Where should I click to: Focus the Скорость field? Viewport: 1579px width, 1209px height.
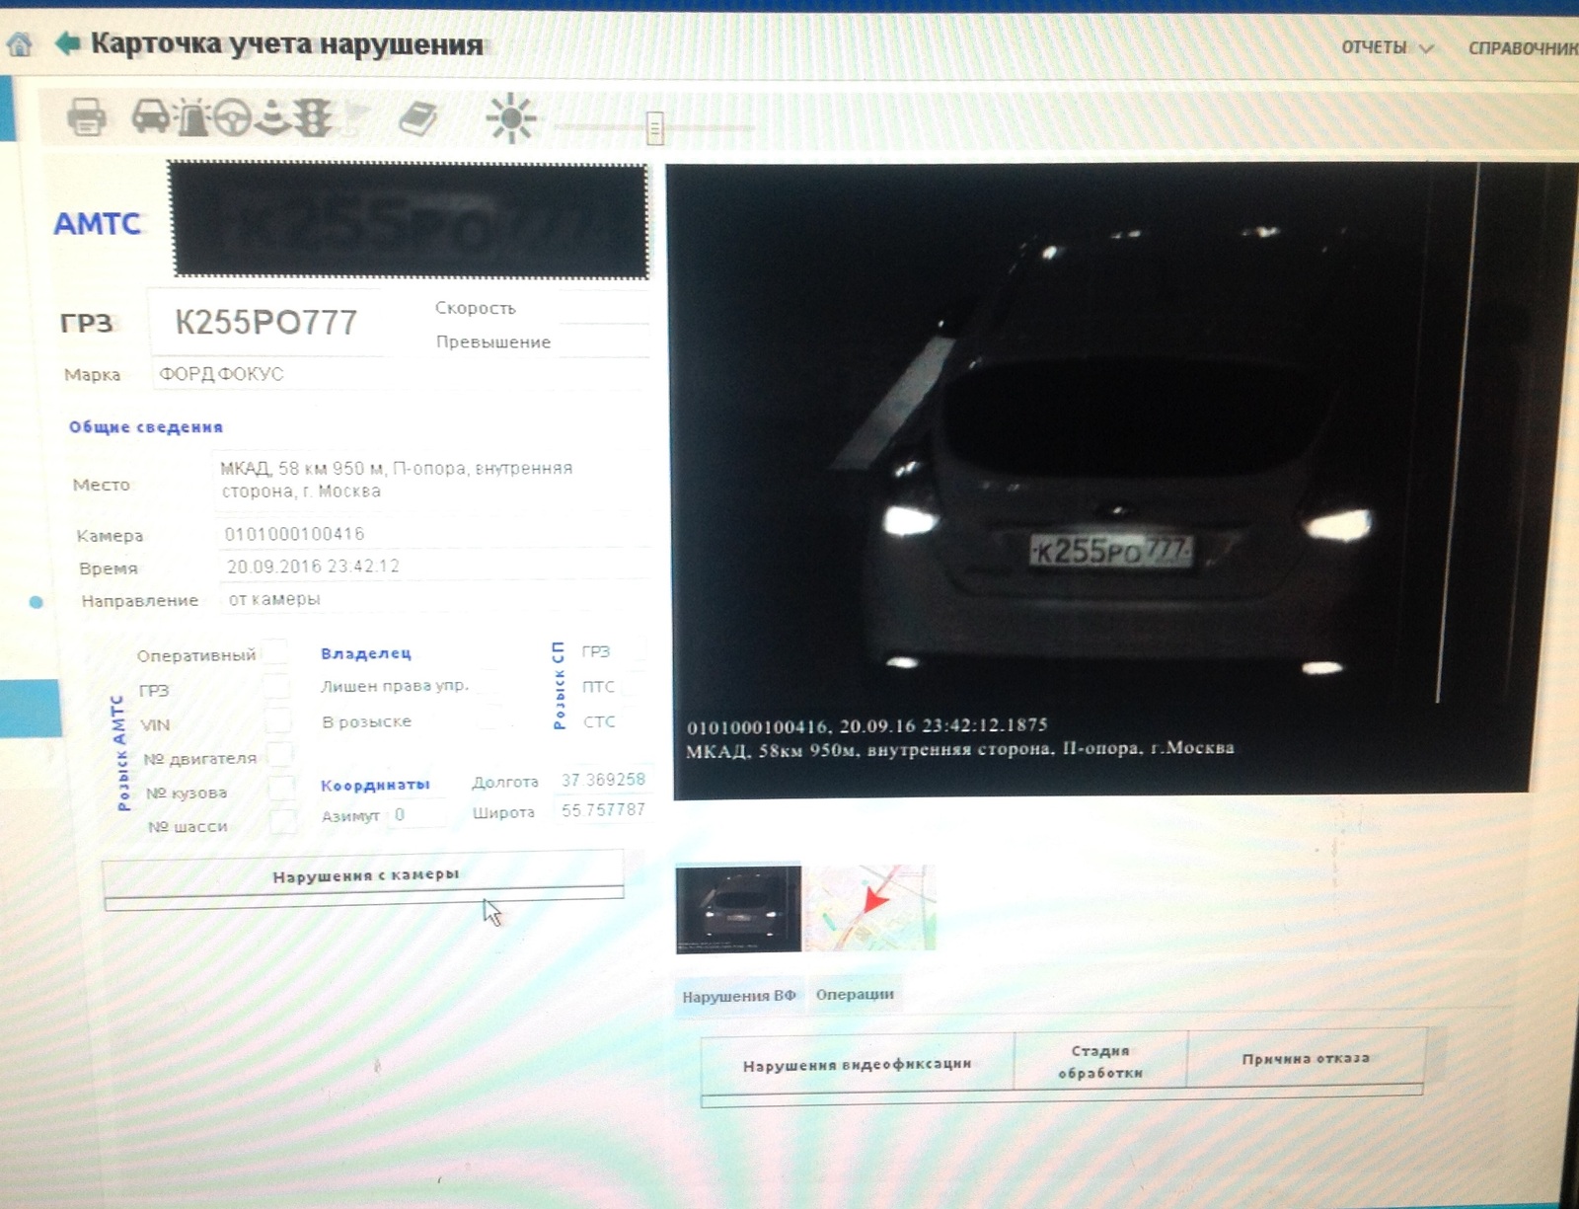602,307
